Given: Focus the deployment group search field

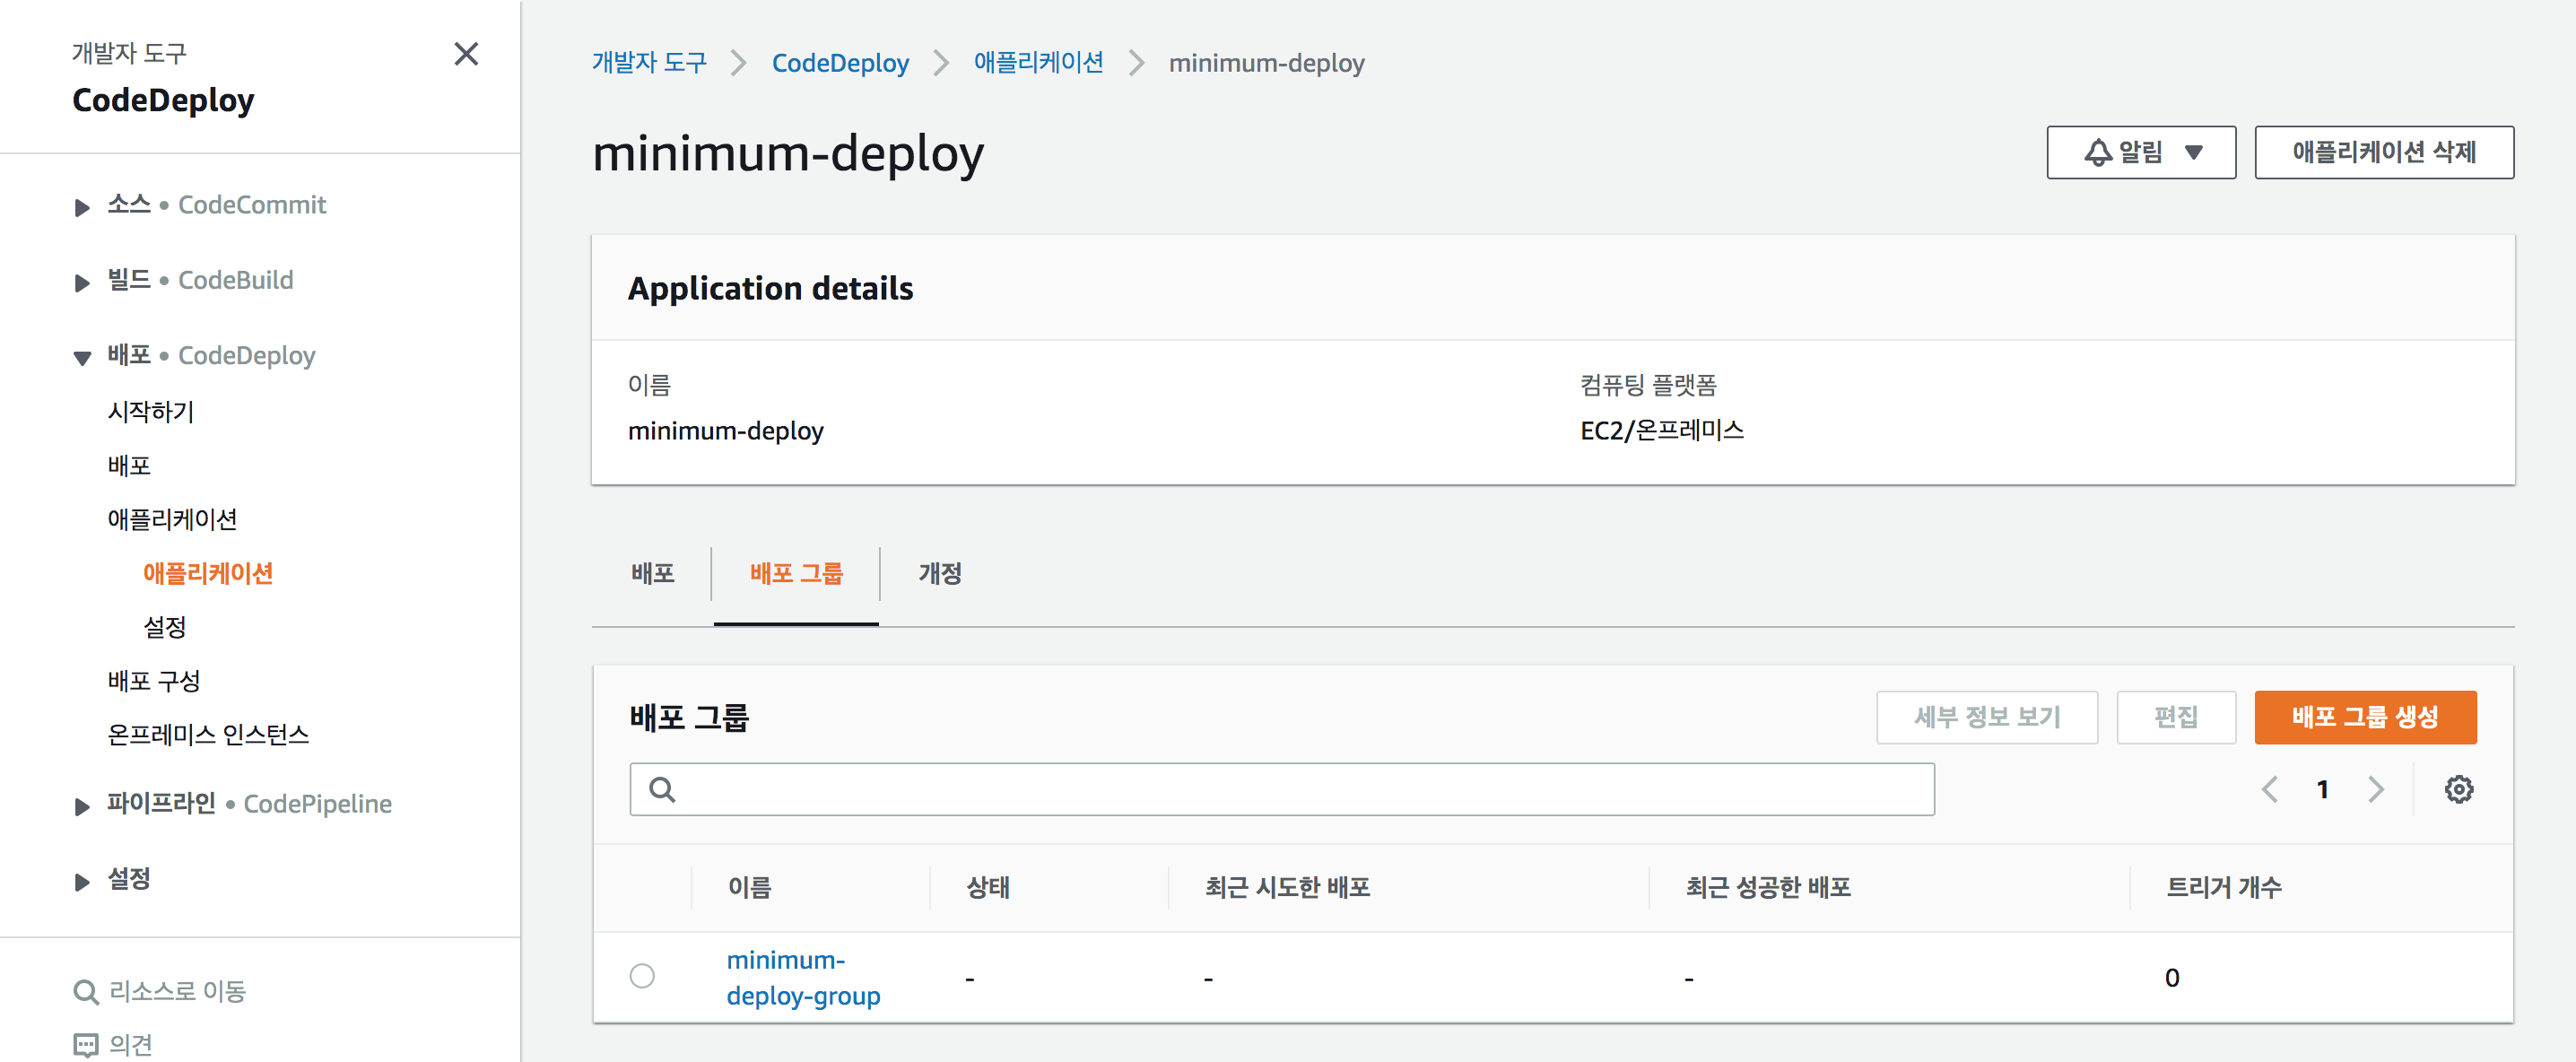Looking at the screenshot, I should point(1300,789).
